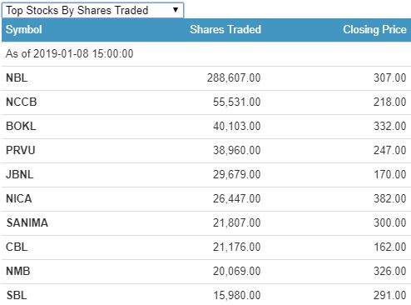The height and width of the screenshot is (305, 411).
Task: Select NBL shares traded value 288,607.00
Action: pos(234,77)
